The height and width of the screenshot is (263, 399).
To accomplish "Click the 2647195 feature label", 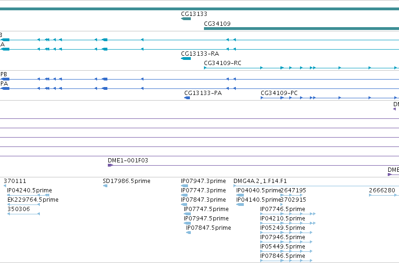I will pos(293,190).
